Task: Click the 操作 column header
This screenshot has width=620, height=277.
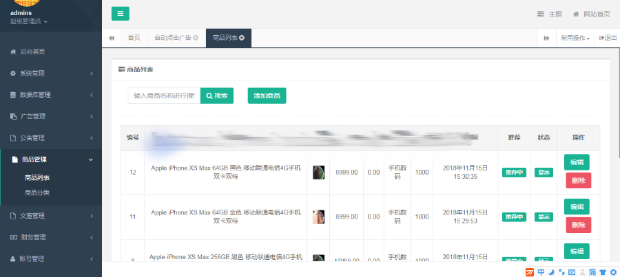Action: coord(579,137)
